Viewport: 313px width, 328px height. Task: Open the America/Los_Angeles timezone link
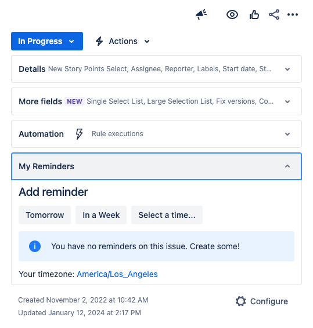117,274
